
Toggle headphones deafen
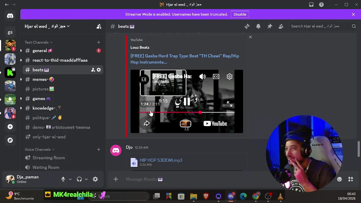tap(79, 179)
